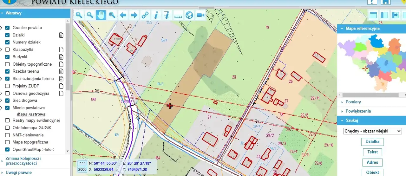Select the ruler measurement tool
The width and height of the screenshot is (406, 176).
(178, 15)
